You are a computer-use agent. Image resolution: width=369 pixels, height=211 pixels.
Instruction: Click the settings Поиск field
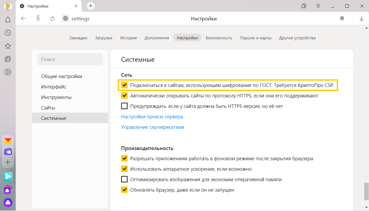point(70,59)
